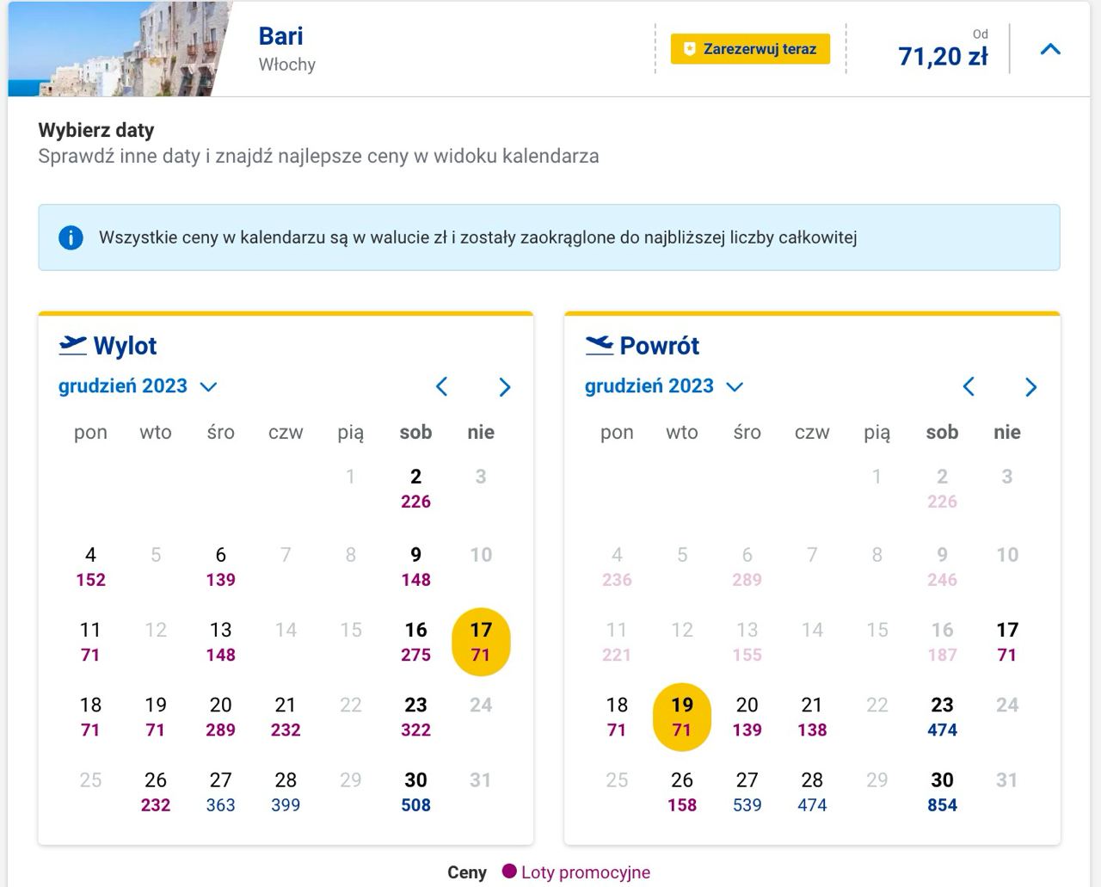
Task: Choose return date 23 priced 474
Action: 942,717
